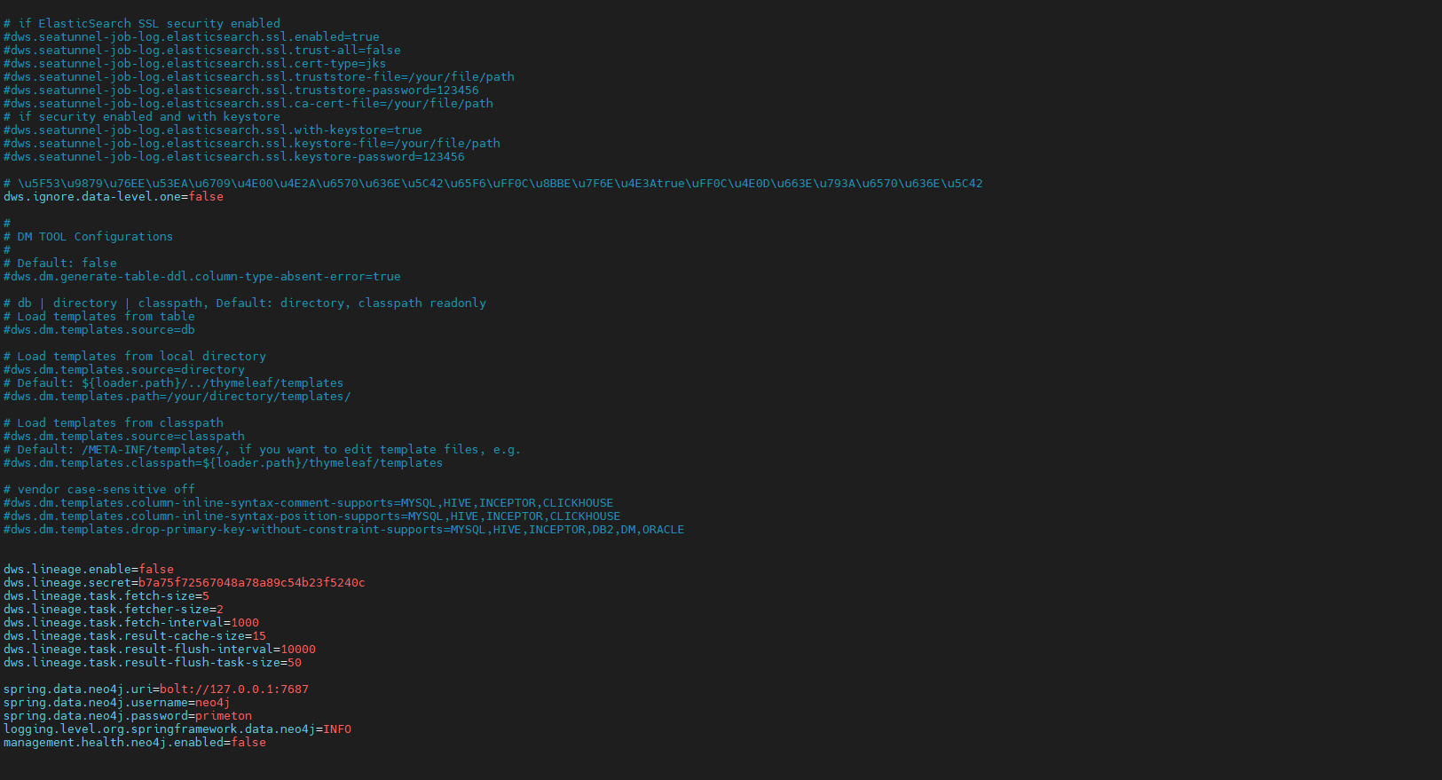Viewport: 1442px width, 780px height.
Task: Click the lineage secret hash value
Action: pyautogui.click(x=252, y=583)
